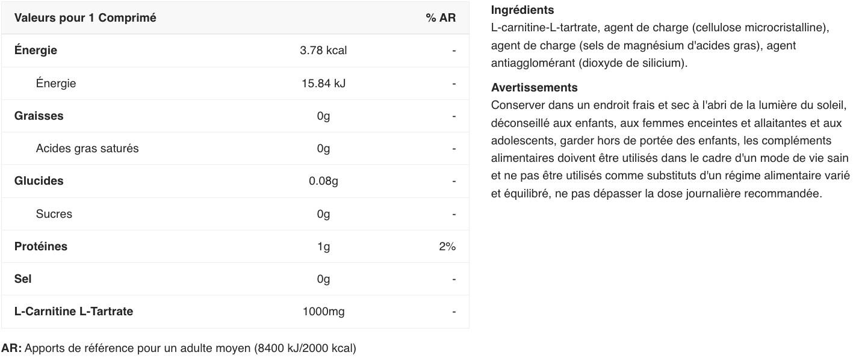Click the '15.84 kJ' energy value
Viewport: 862px width, 361px height.
point(323,83)
